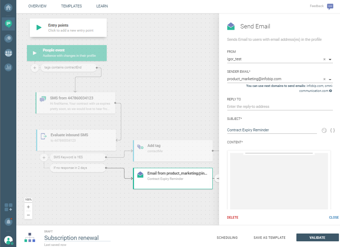340x247 pixels.
Task: Open the user account avatar icon
Action: click(x=8, y=240)
